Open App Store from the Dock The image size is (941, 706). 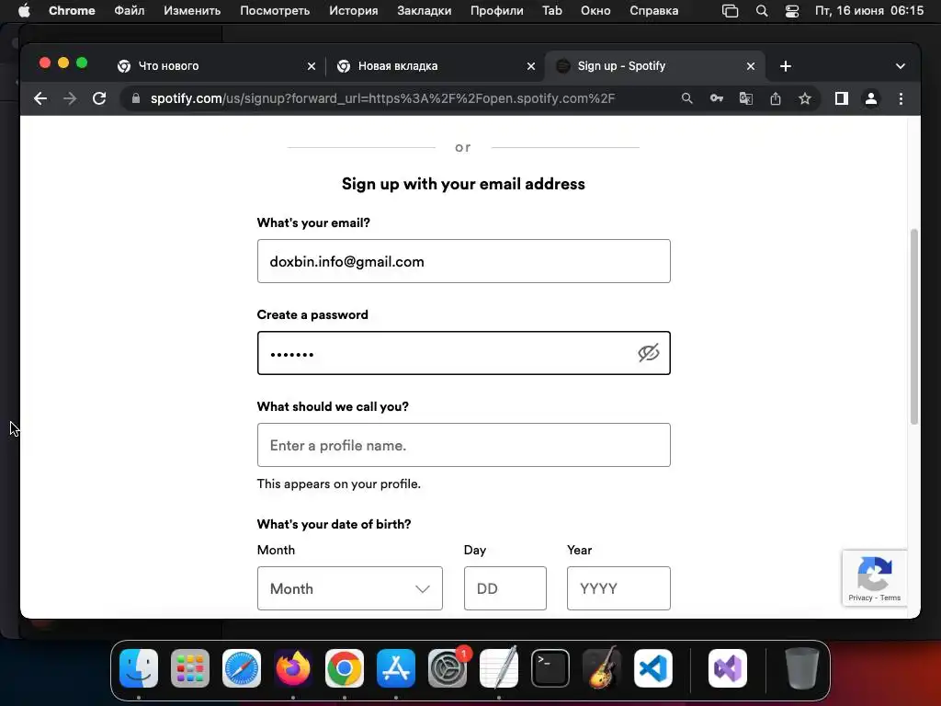(x=396, y=668)
